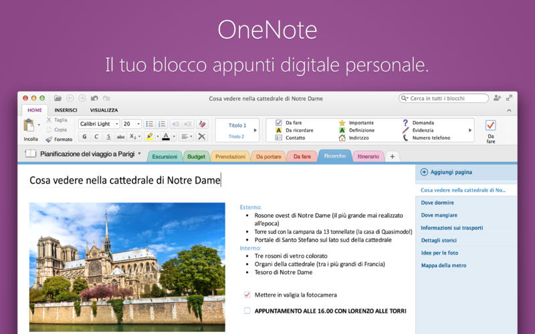Switch to the Inserisci ribbon tab

66,110
